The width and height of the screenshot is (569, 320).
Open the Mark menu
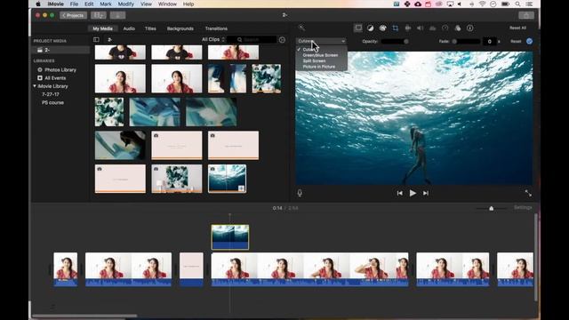[x=106, y=4]
